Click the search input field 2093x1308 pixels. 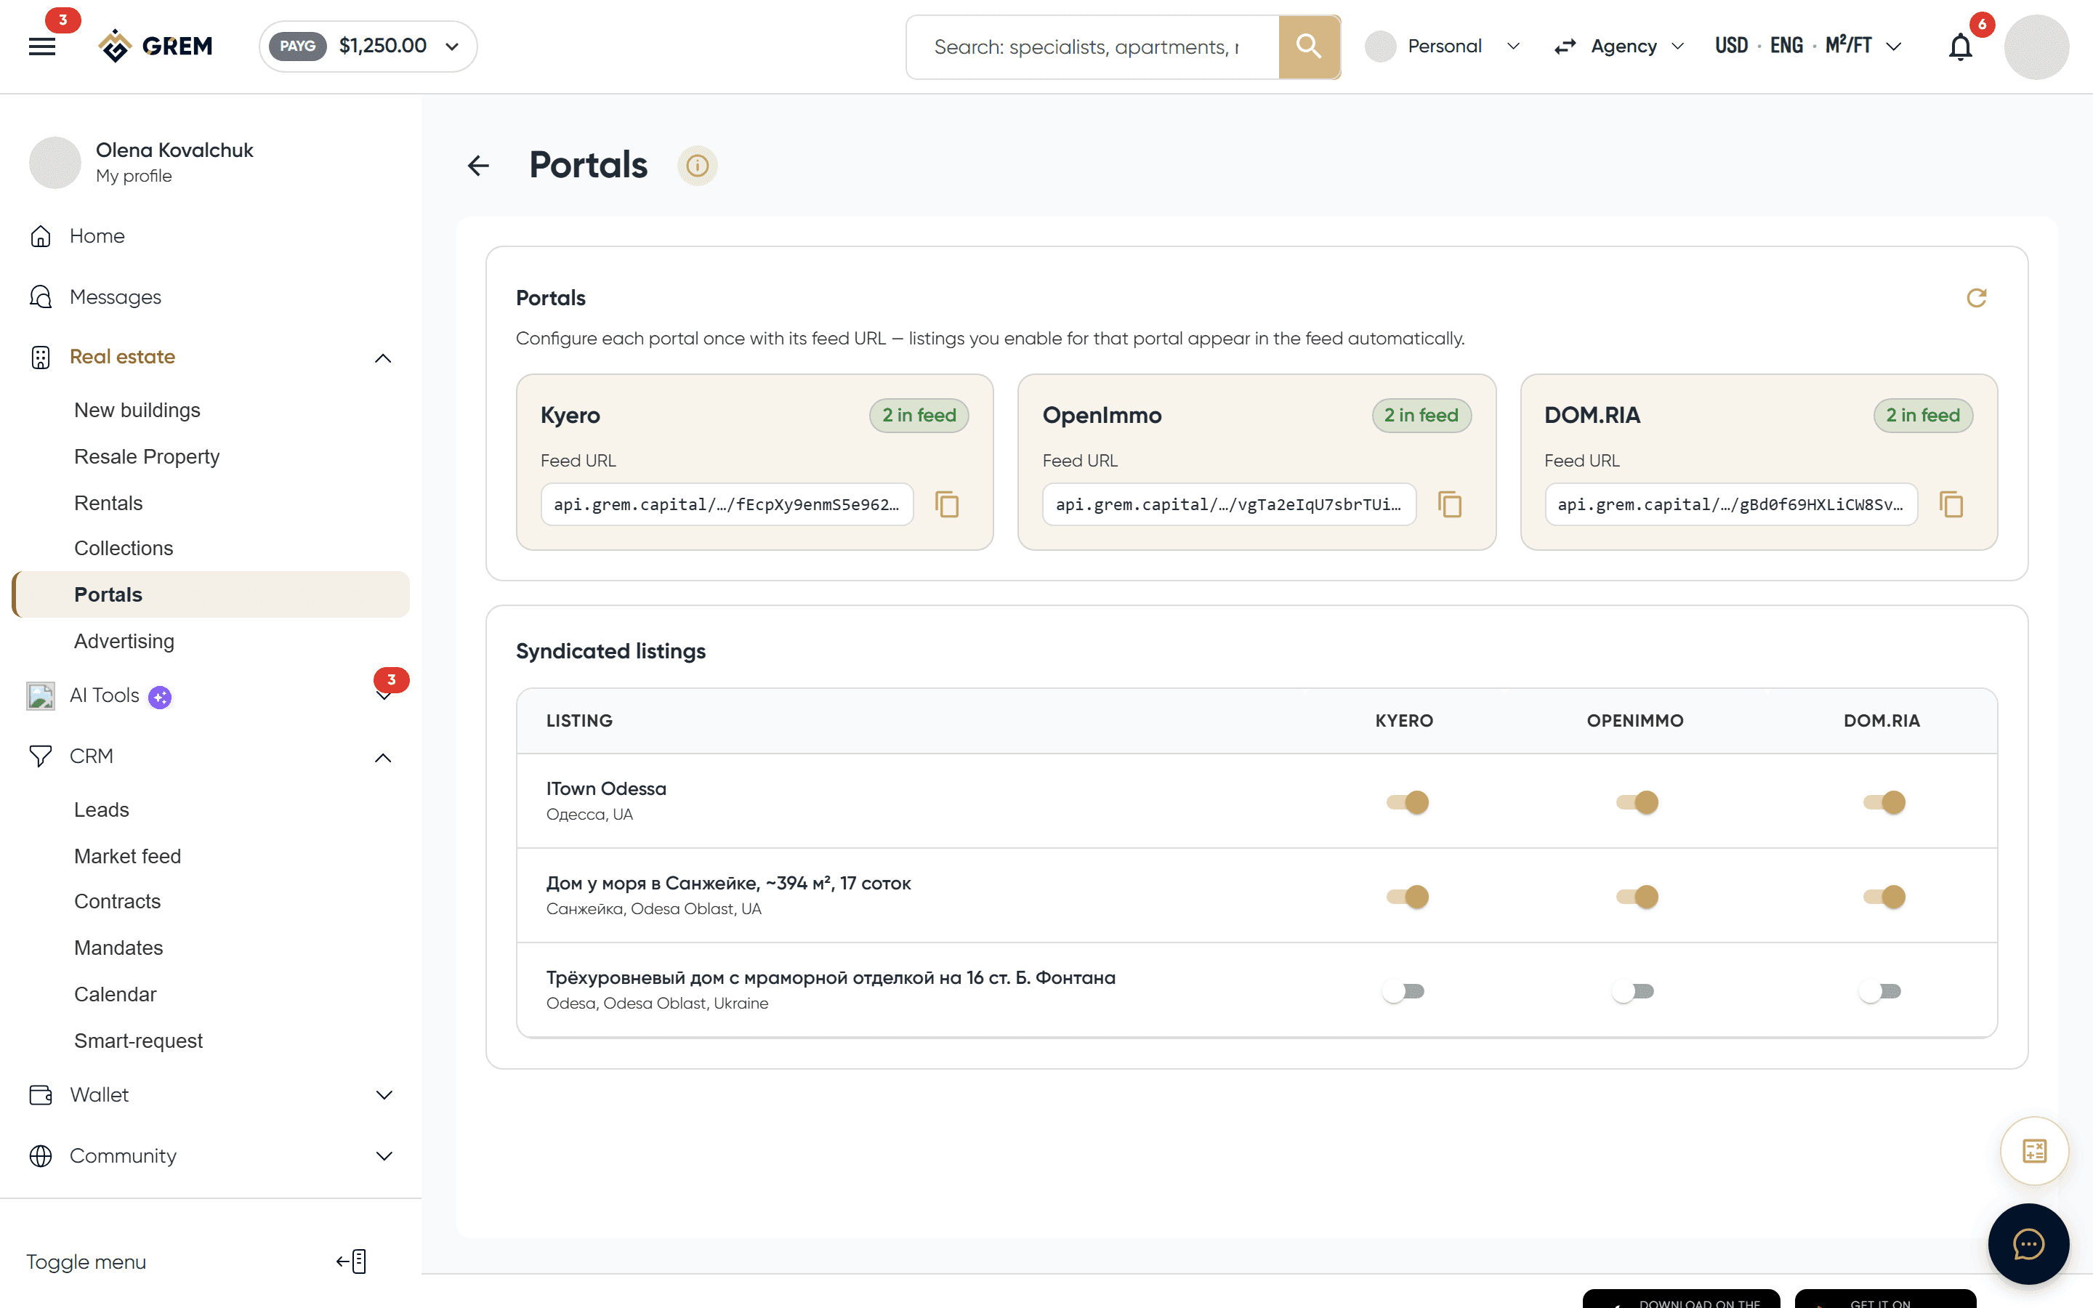[1092, 47]
